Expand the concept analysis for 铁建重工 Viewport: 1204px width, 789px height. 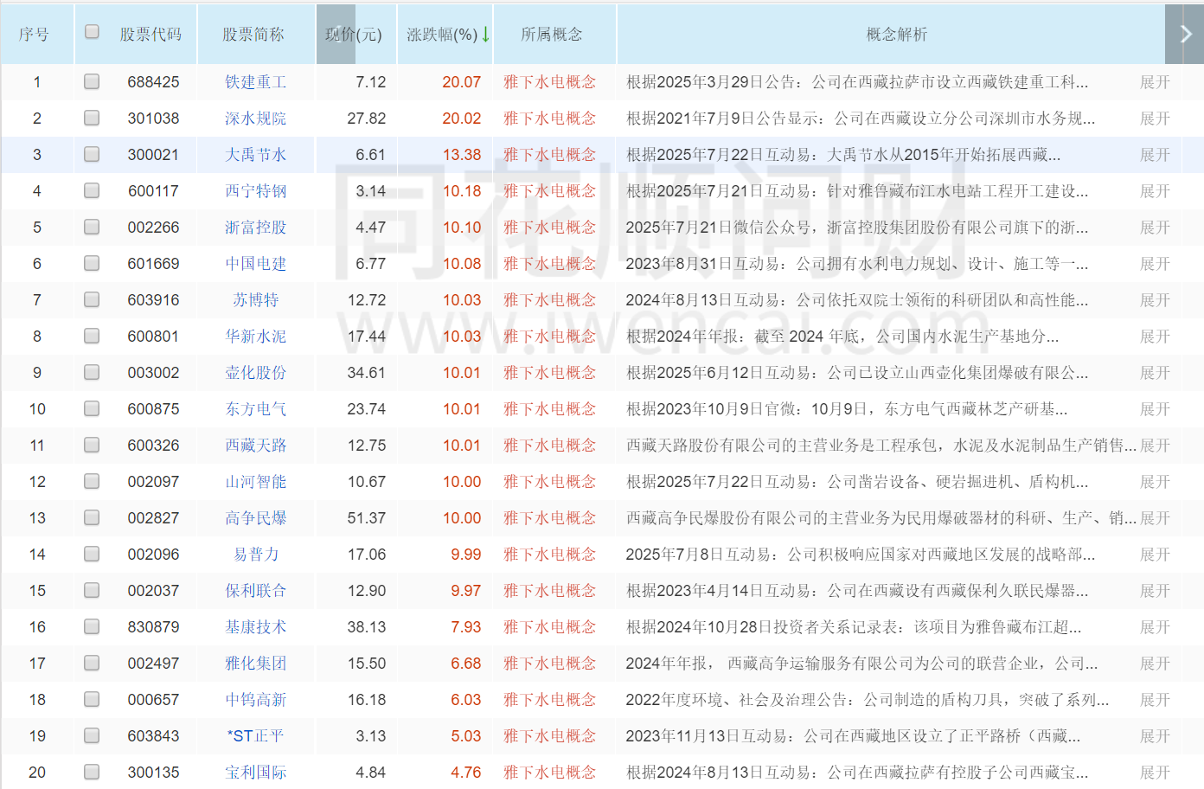1155,82
